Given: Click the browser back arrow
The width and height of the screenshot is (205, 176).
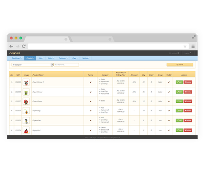Looking at the screenshot, I should [11, 46].
